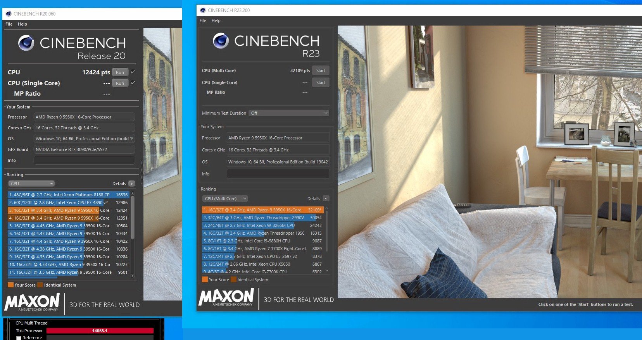The width and height of the screenshot is (642, 340).
Task: Select R23 ranking row Xeon E5-2697 v2
Action: coord(262,256)
